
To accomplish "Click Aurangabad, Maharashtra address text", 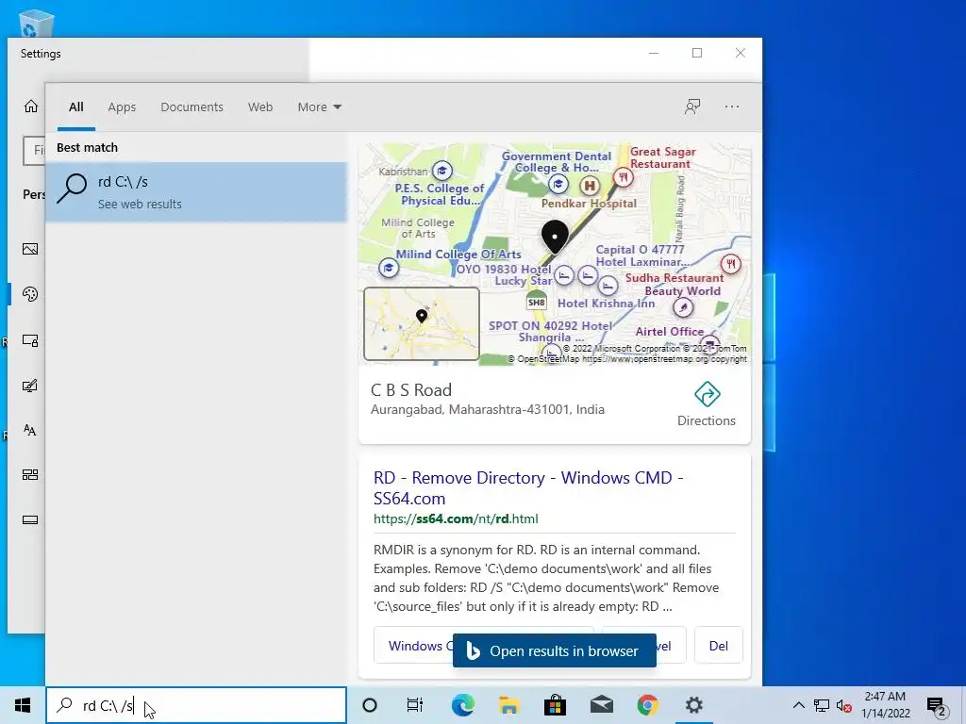I will pos(488,409).
